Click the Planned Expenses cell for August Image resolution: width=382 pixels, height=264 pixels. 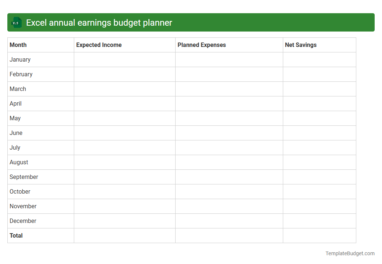229,162
